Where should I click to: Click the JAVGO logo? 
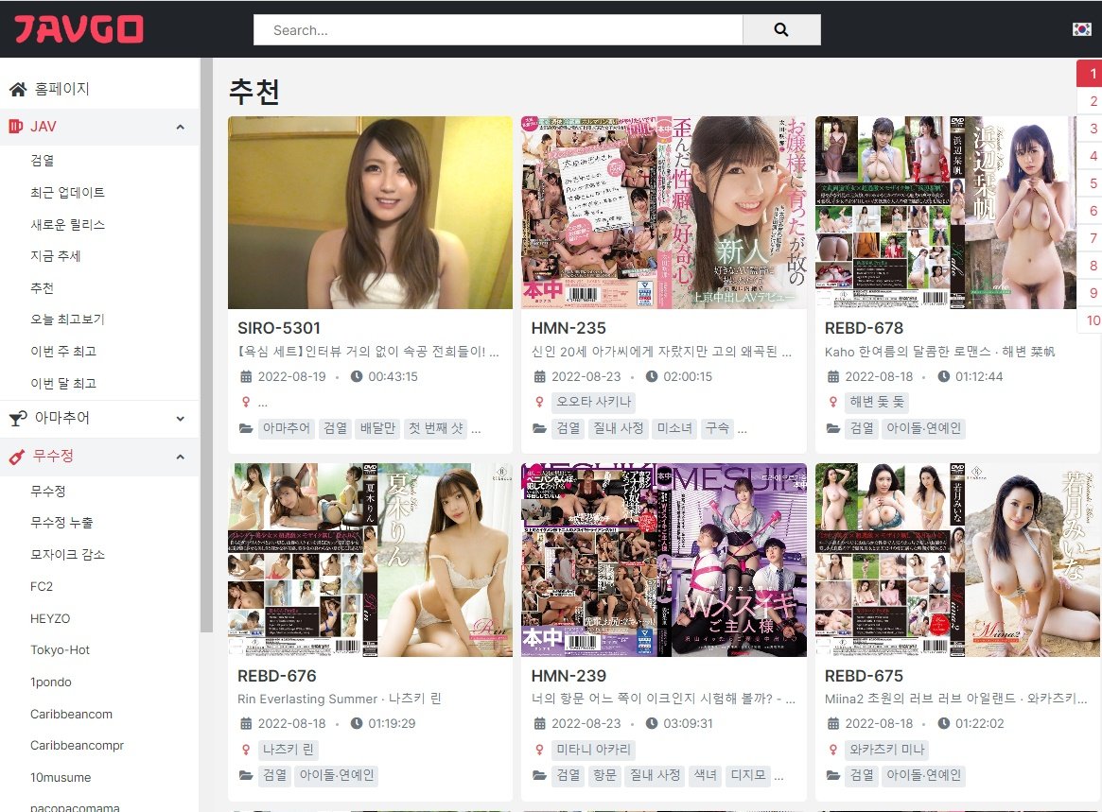79,29
